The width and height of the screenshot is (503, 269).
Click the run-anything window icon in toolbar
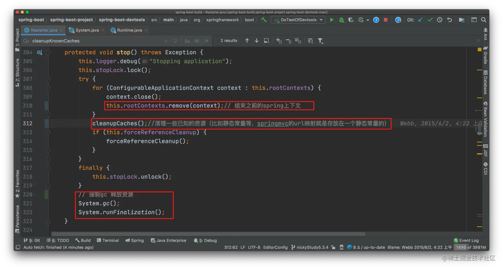[474, 20]
